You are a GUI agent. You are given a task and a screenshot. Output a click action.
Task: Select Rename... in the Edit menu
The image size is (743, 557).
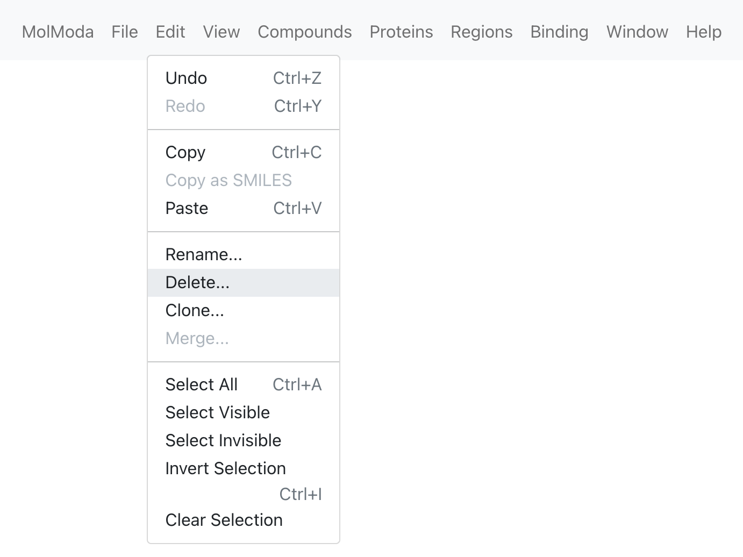tap(244, 254)
